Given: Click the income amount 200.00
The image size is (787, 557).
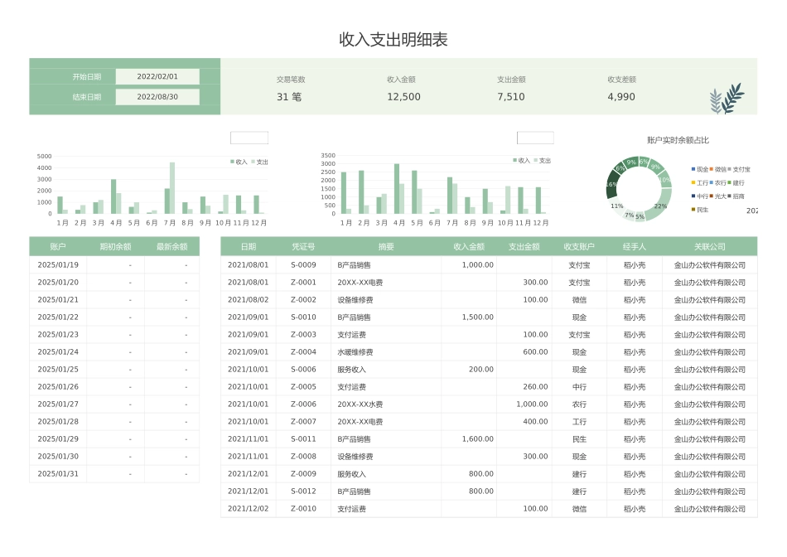Looking at the screenshot, I should point(469,369).
